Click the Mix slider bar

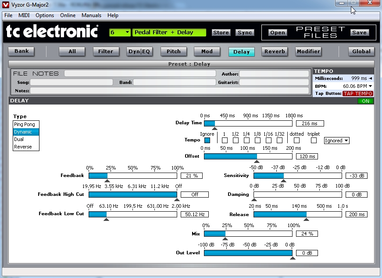click(x=248, y=234)
